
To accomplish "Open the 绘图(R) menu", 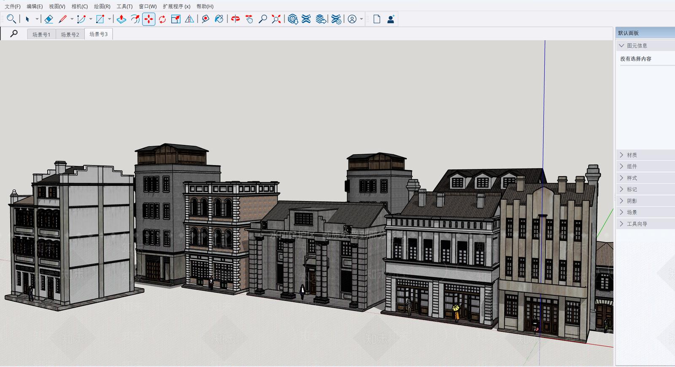I will tap(102, 6).
